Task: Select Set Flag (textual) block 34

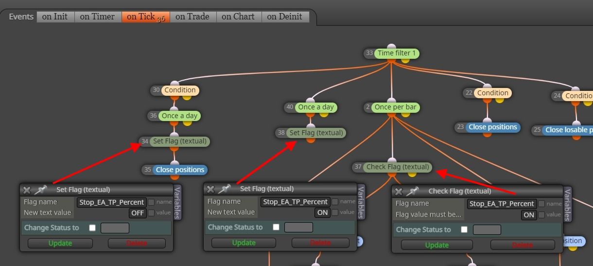Action: coord(180,141)
